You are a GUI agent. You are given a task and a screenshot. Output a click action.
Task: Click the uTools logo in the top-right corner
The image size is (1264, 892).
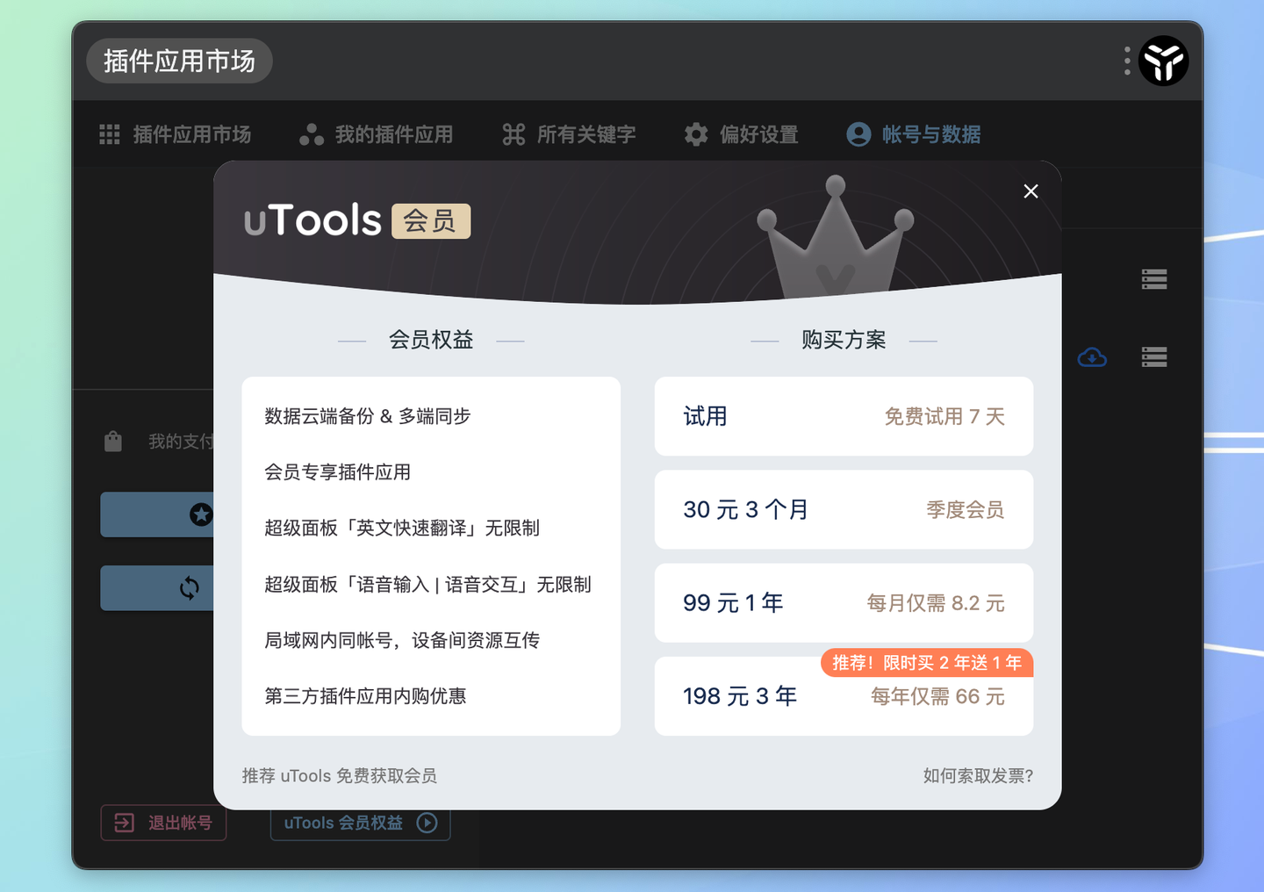(x=1163, y=61)
